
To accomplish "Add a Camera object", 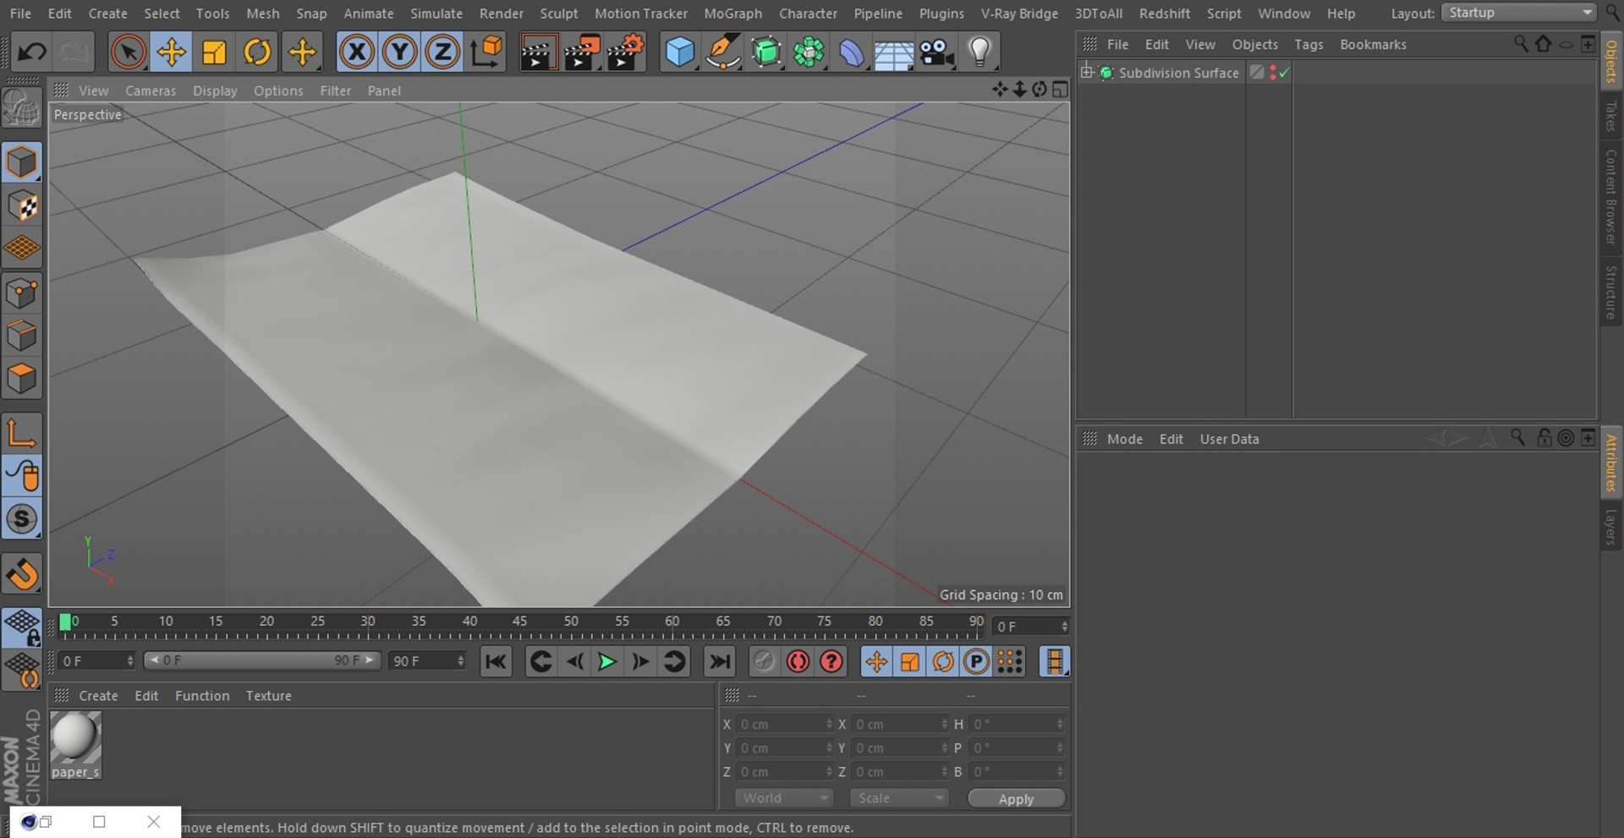I will point(937,52).
